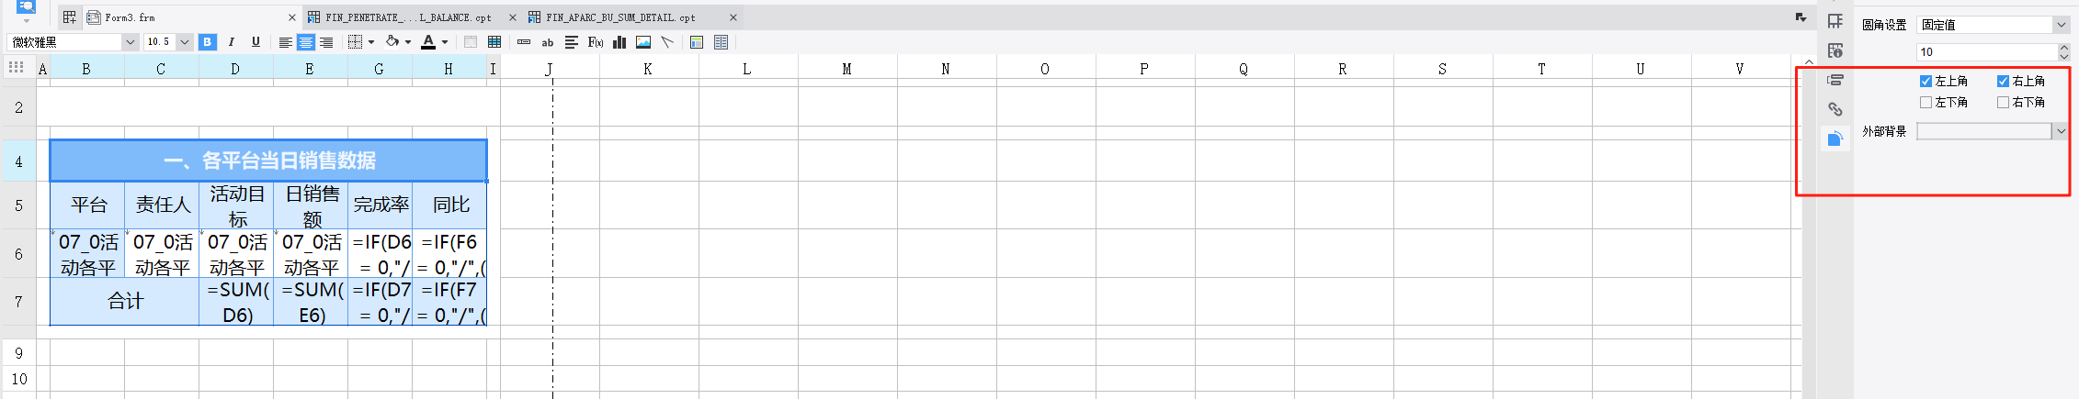Open the 微软雅黑 font family dropdown

coord(73,42)
